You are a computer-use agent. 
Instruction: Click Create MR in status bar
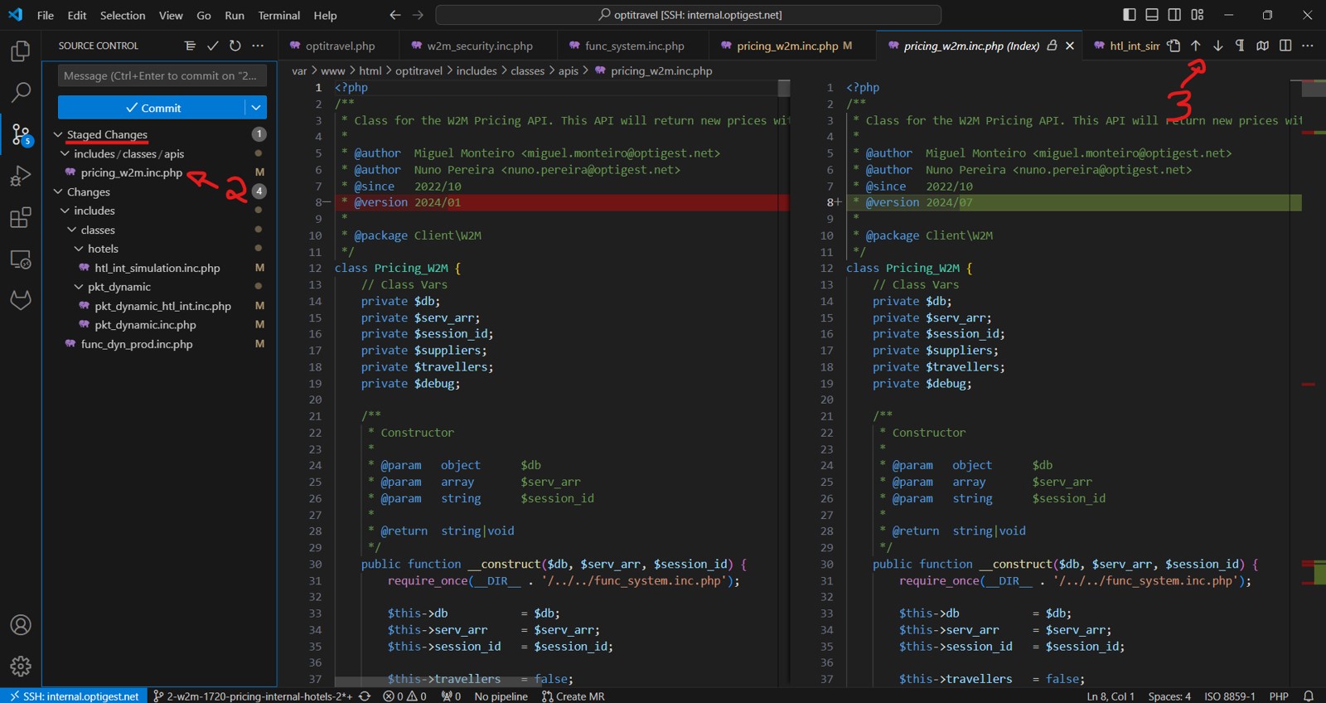[x=573, y=696]
